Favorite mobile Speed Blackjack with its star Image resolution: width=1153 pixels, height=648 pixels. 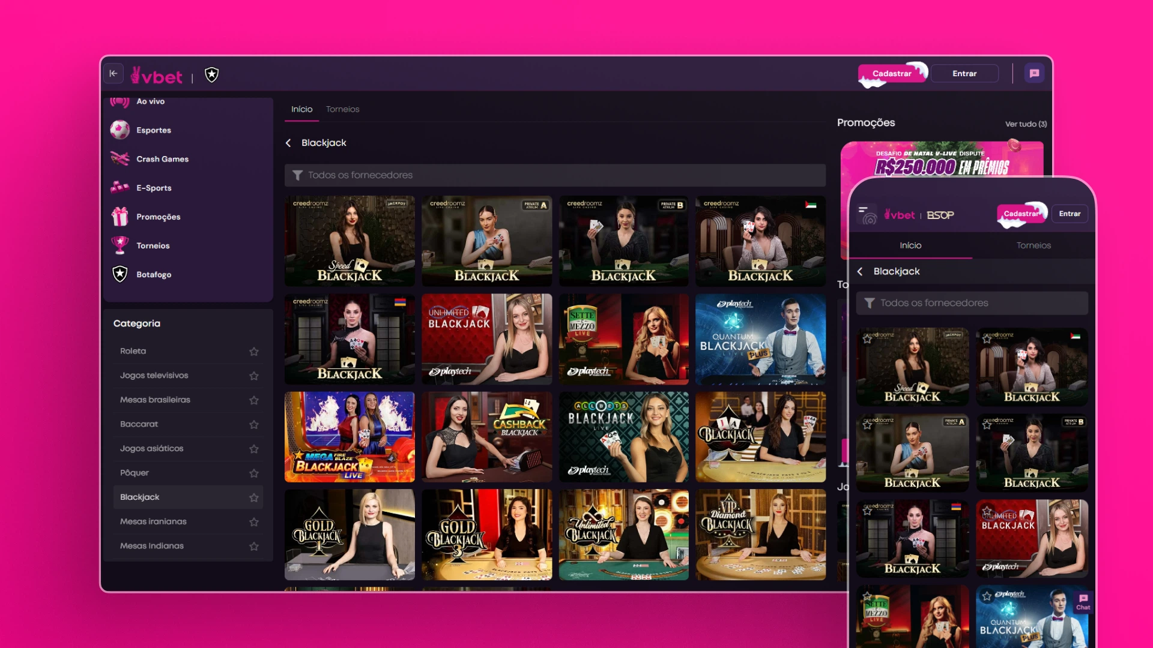click(867, 339)
